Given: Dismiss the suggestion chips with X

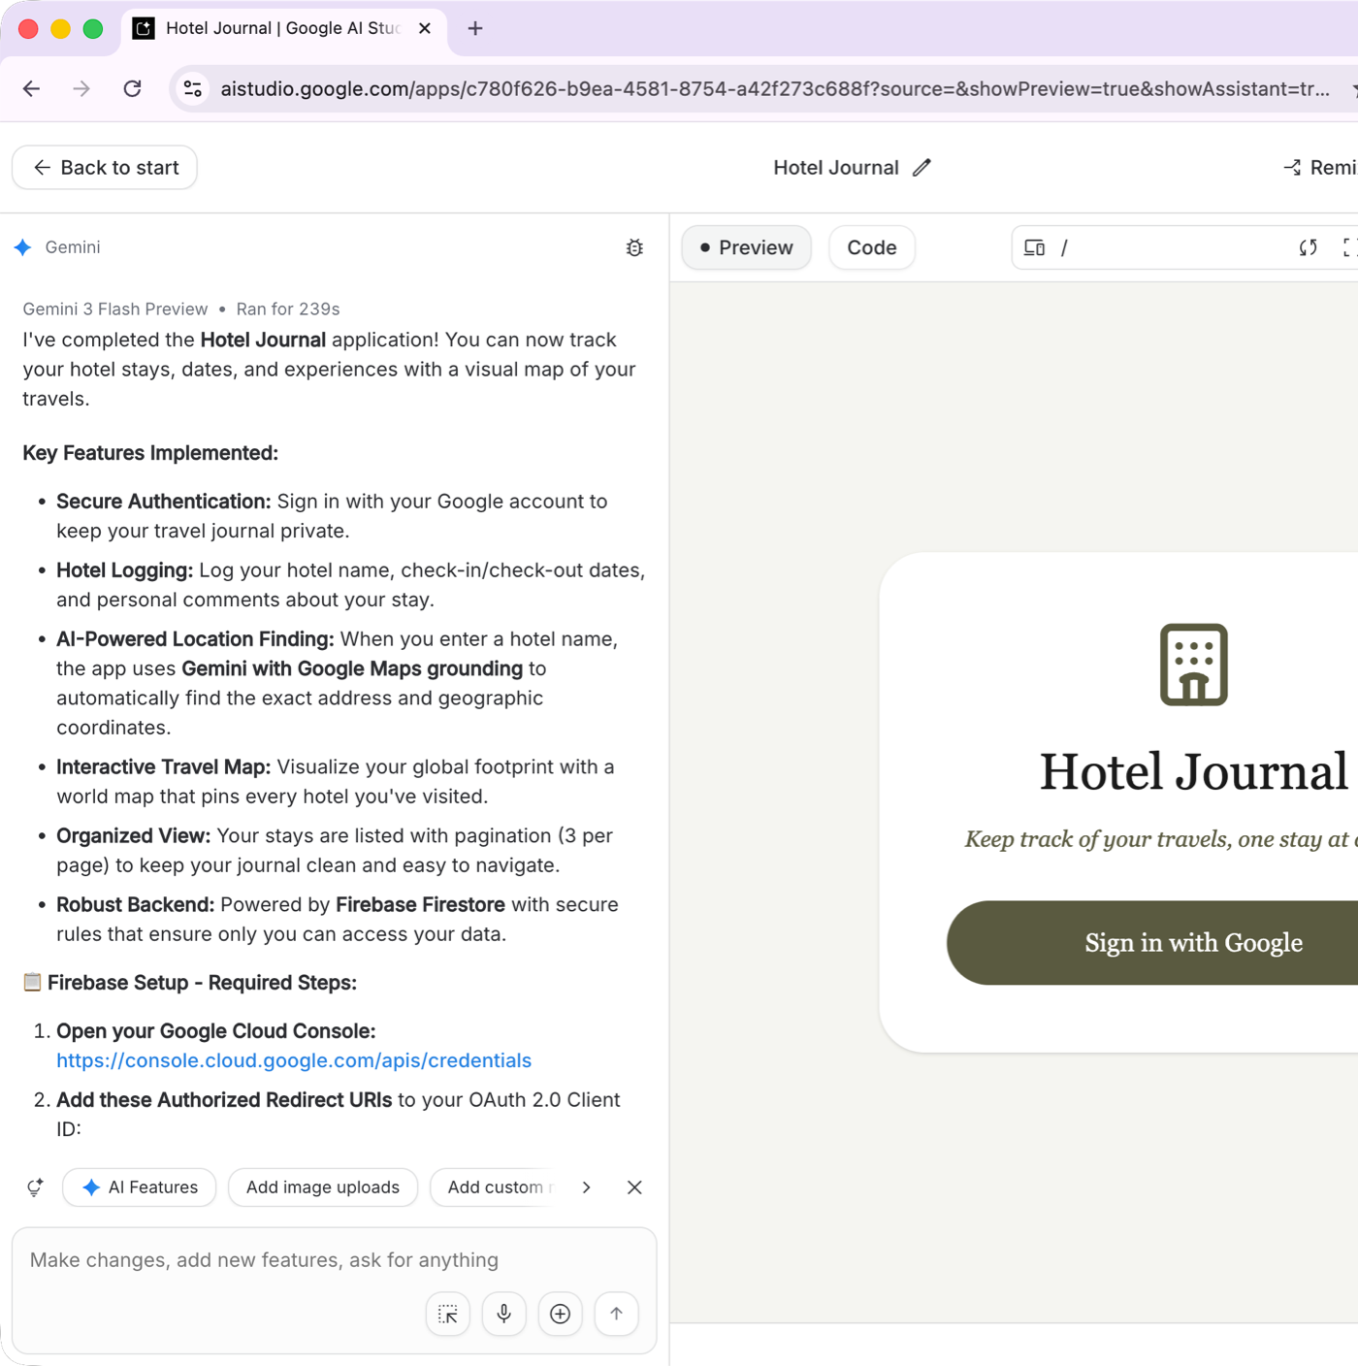Looking at the screenshot, I should [x=634, y=1187].
